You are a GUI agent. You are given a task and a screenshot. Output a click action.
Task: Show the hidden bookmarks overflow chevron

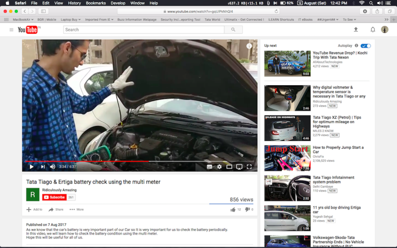(x=387, y=19)
